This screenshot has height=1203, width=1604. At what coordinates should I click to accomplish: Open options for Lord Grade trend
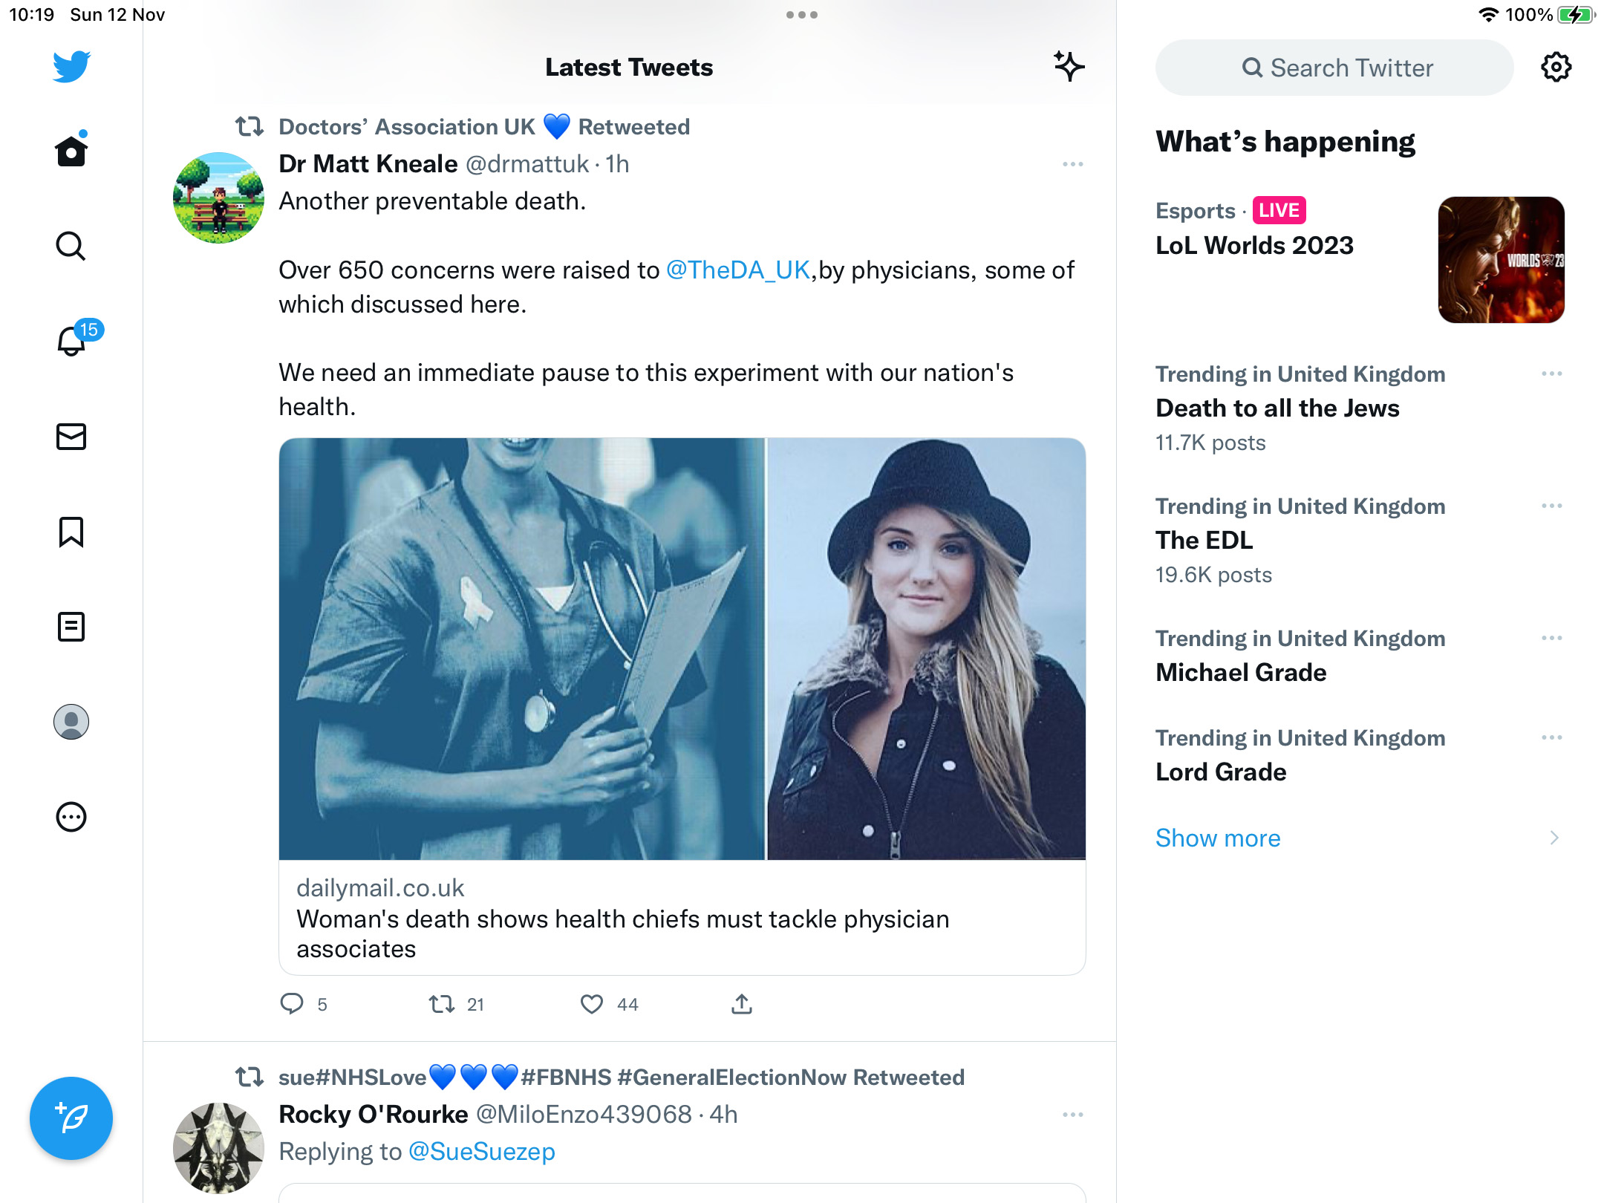tap(1551, 737)
